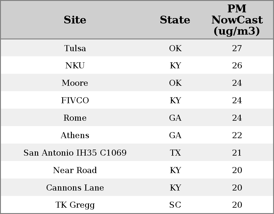This screenshot has height=214, width=274.
Task: Click the PM NowCast column header
Action: click(x=237, y=20)
